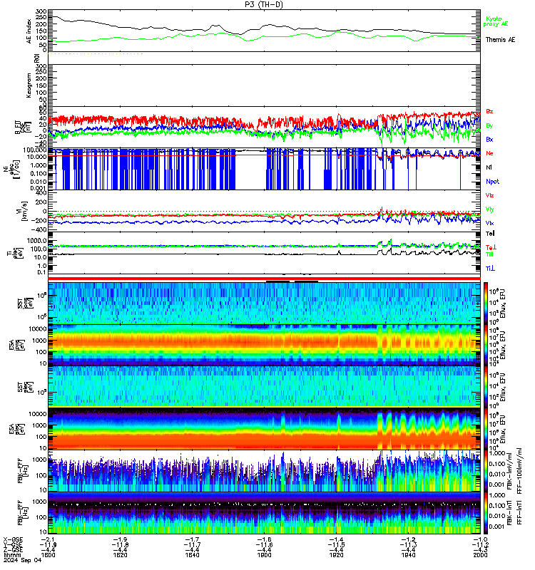Click the blue Vix velocity label
This screenshot has height=570, width=535.
tap(489, 223)
